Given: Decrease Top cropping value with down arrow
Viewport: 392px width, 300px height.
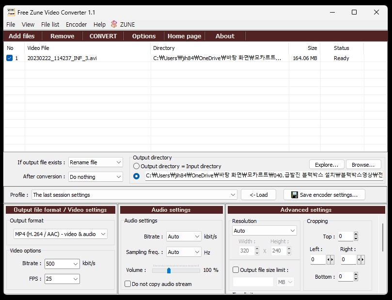Looking at the screenshot, I should coord(356,238).
